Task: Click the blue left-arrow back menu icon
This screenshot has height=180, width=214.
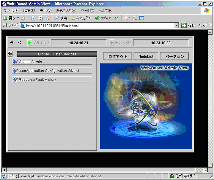Action: (x=10, y=54)
